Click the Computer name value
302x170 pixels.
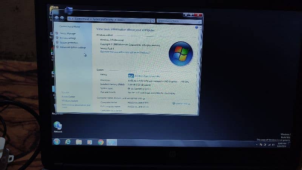(x=138, y=102)
